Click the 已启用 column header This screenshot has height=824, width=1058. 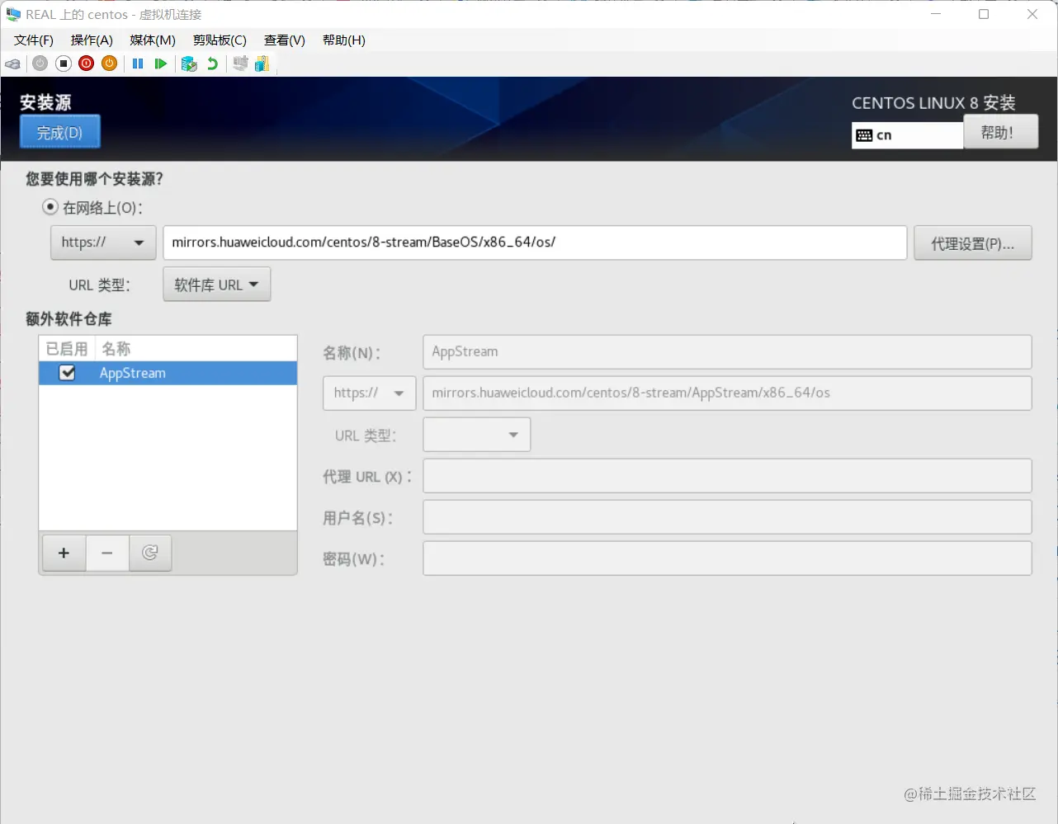[x=67, y=349]
